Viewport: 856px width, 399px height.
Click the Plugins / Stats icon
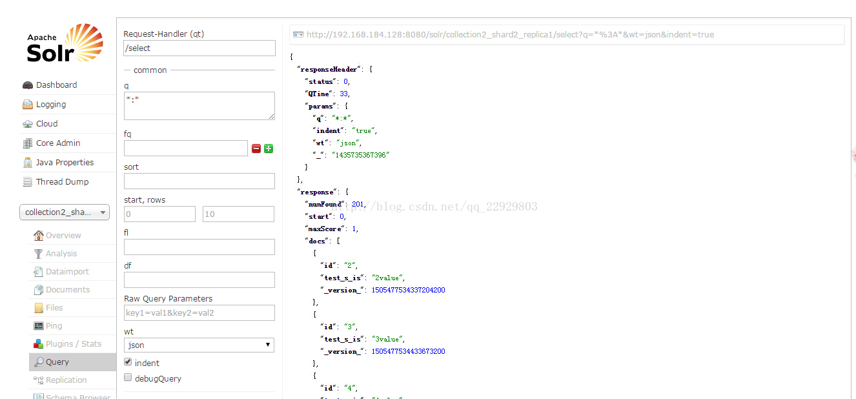pos(39,344)
